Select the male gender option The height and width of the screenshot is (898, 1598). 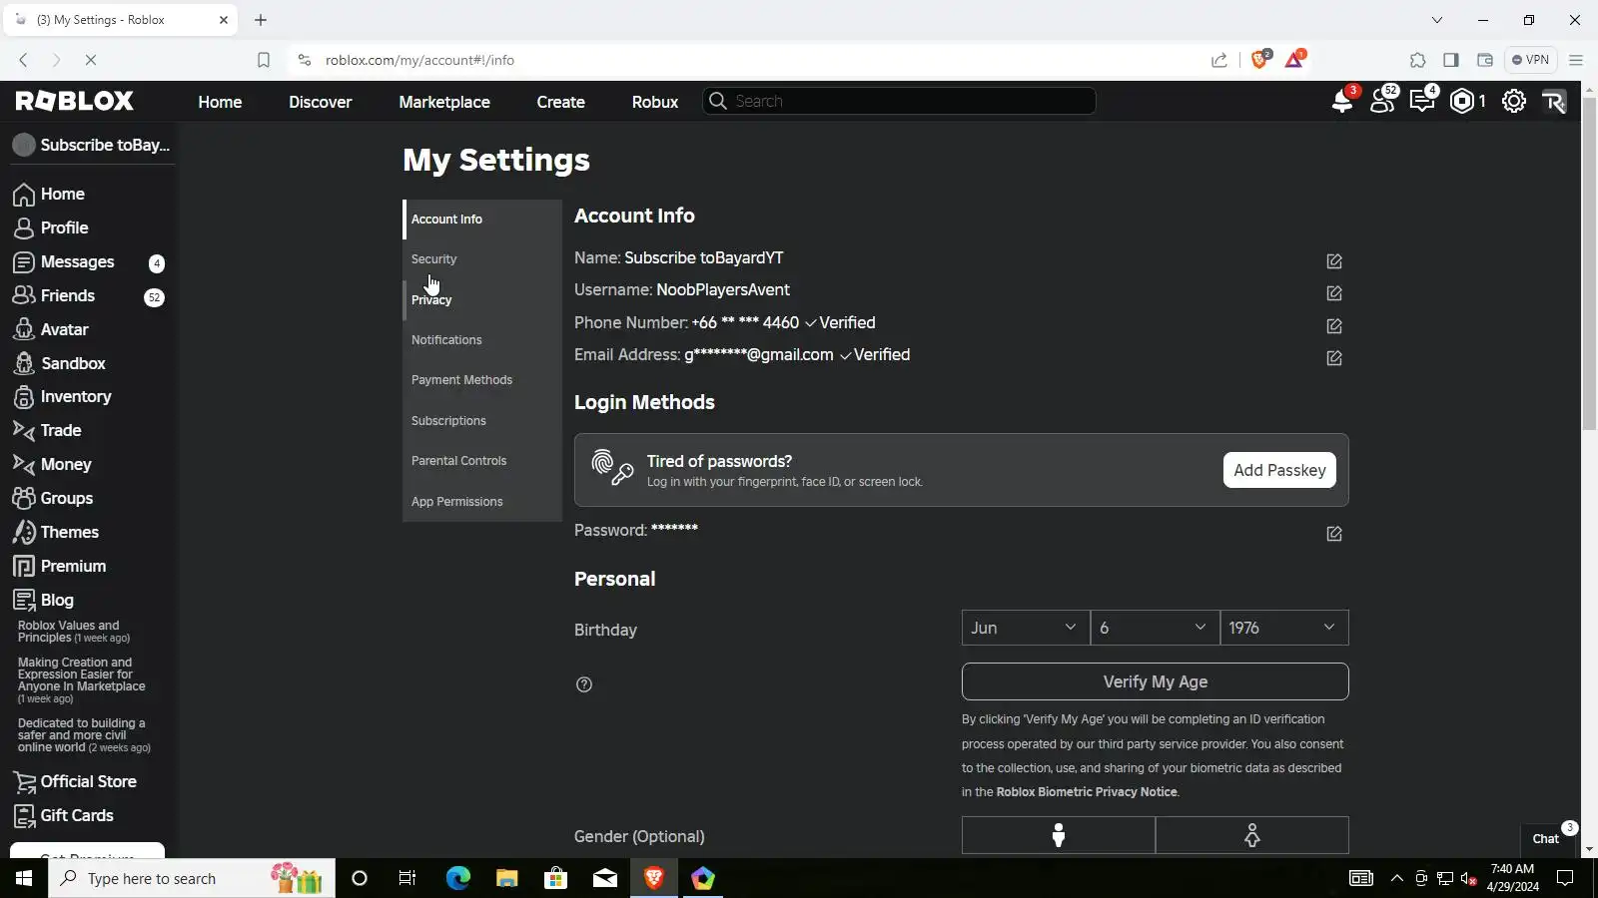tap(1059, 835)
